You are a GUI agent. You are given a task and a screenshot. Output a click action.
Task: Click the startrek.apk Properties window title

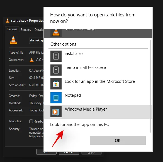click(27, 21)
